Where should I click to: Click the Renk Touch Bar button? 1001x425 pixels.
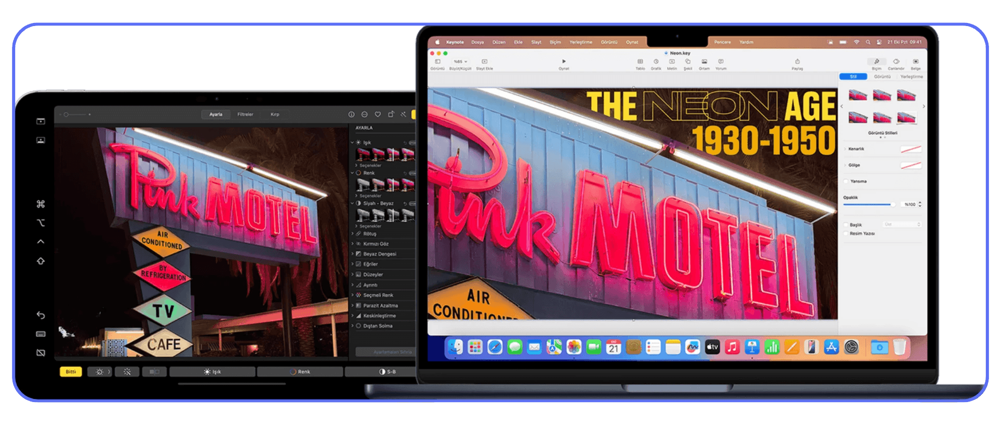click(300, 372)
